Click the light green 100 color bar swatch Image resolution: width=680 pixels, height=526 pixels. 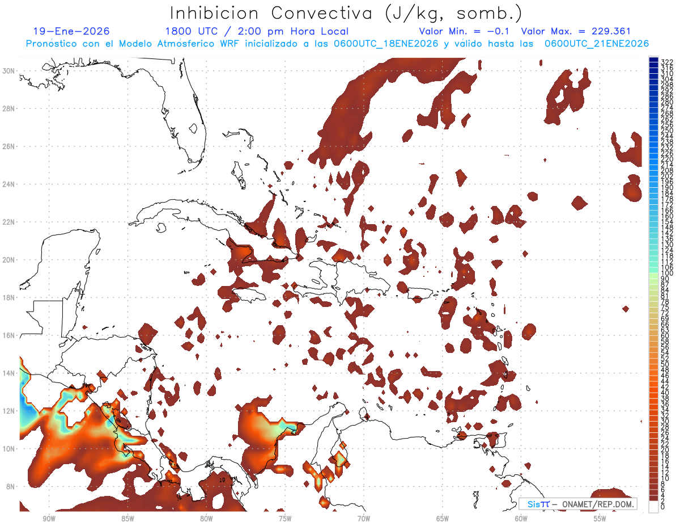click(x=653, y=276)
